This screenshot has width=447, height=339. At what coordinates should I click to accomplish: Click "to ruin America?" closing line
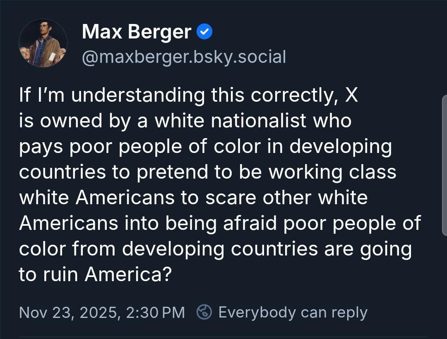point(95,275)
